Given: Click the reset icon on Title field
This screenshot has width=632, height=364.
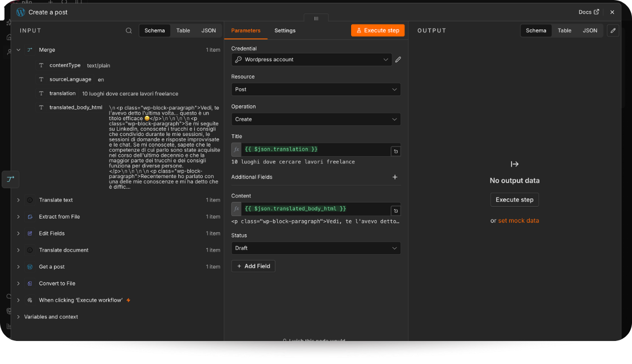Looking at the screenshot, I should 395,152.
